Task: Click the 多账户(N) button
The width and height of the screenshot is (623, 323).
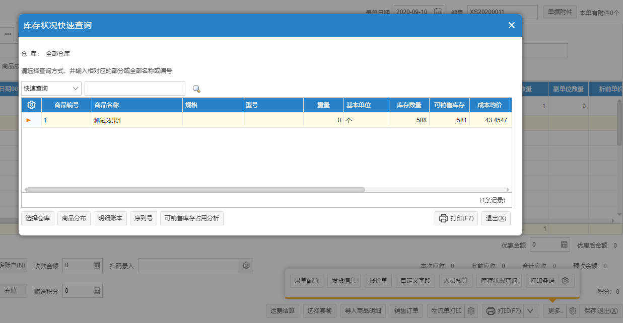Action: click(13, 265)
